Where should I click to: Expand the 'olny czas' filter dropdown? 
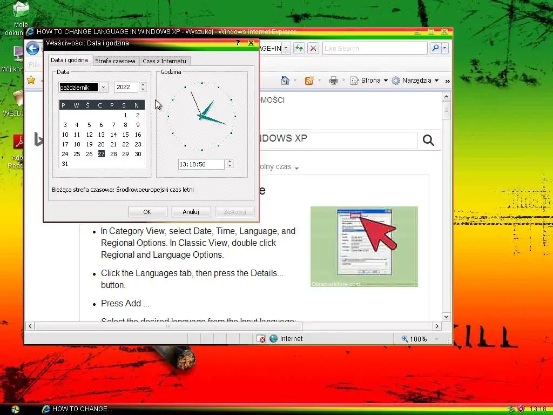coord(296,168)
